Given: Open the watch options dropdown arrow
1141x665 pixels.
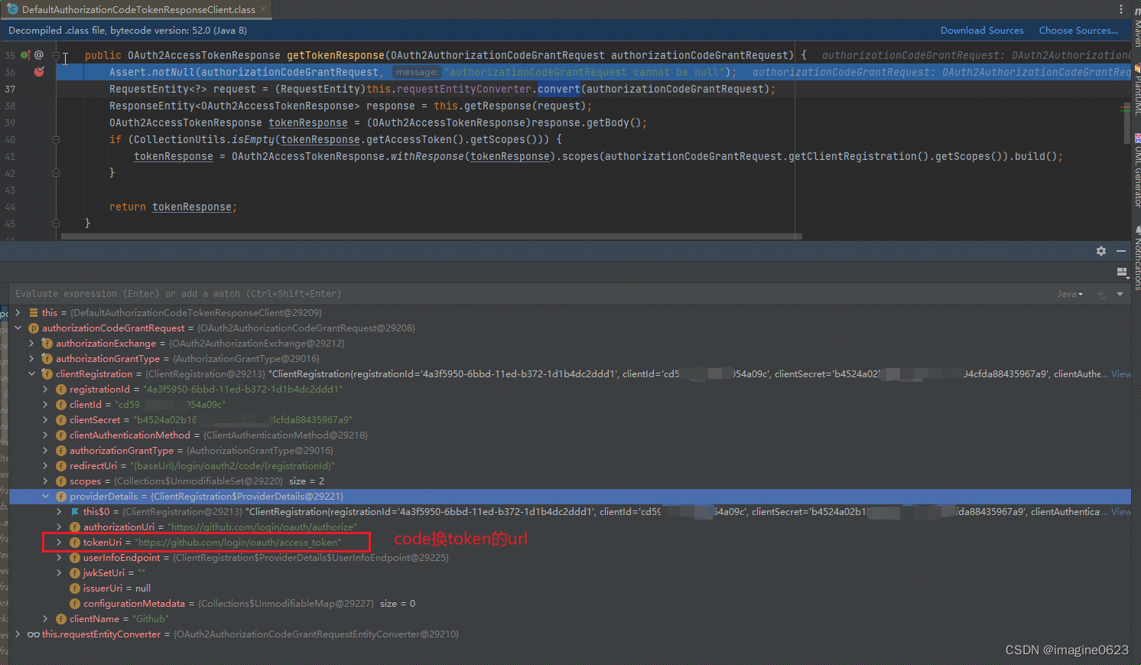Looking at the screenshot, I should click(1120, 294).
